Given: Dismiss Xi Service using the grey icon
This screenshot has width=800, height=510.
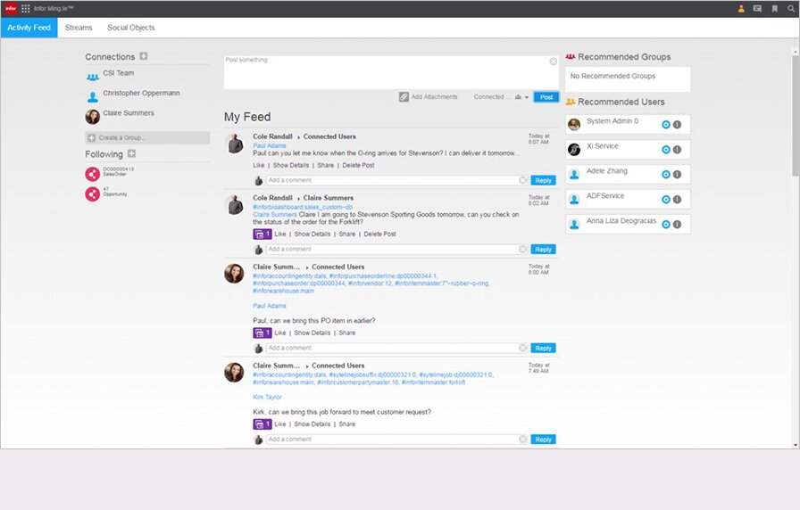Looking at the screenshot, I should click(677, 150).
